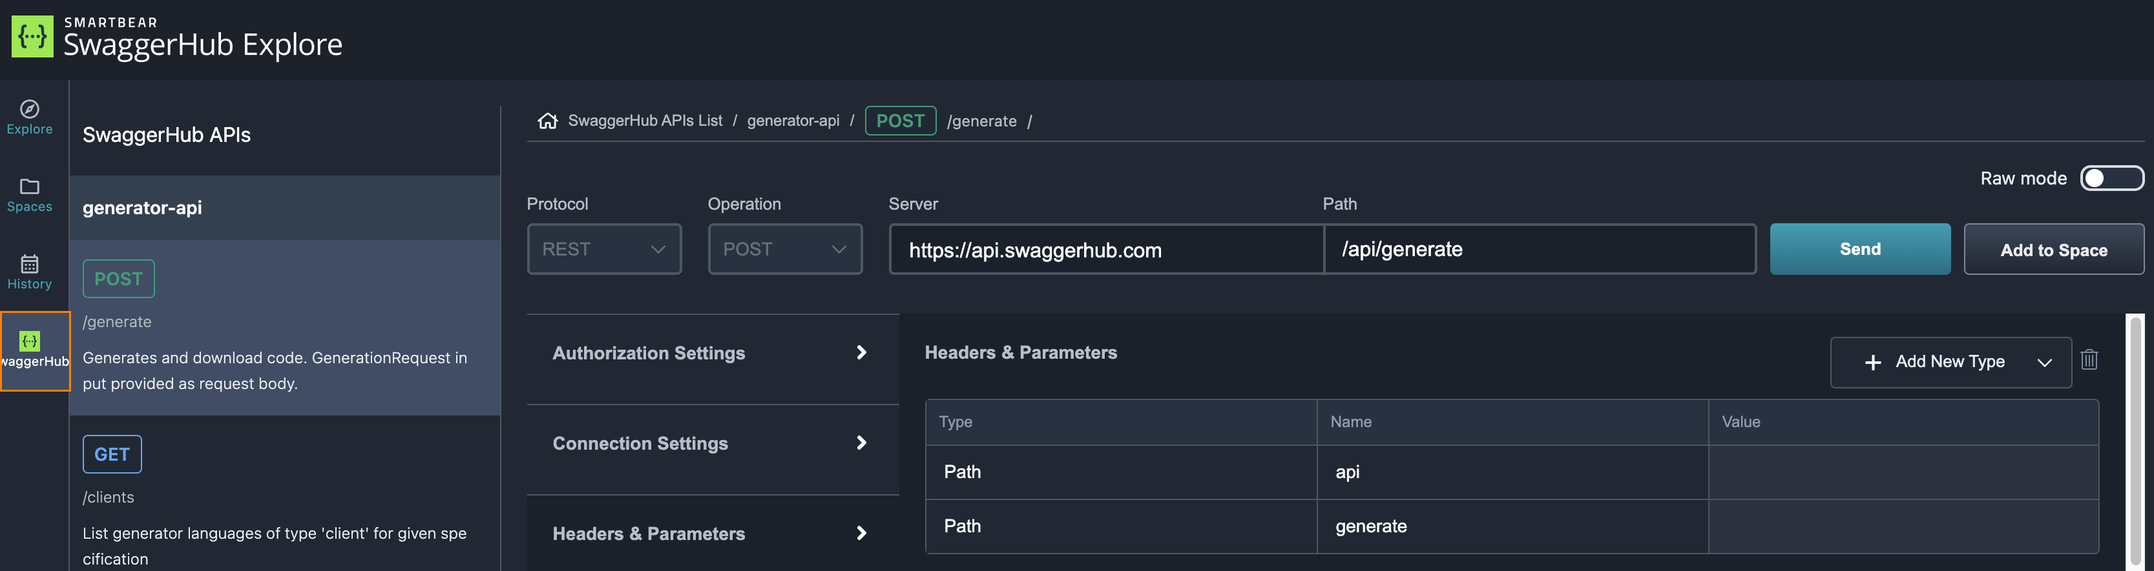This screenshot has width=2154, height=571.
Task: Click the Add to Space button
Action: [2054, 249]
